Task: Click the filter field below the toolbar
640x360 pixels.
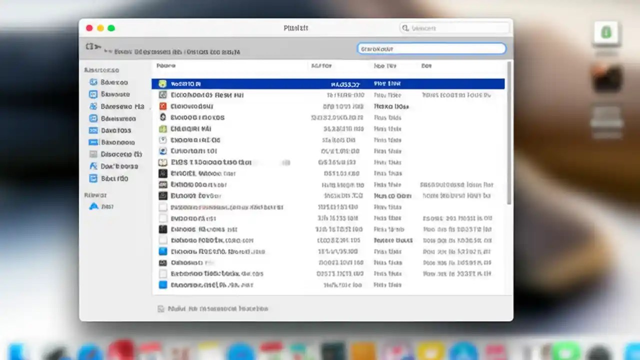Action: tap(431, 48)
